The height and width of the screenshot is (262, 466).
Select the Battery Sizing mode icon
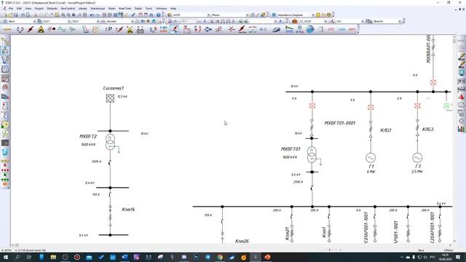tap(141, 29)
